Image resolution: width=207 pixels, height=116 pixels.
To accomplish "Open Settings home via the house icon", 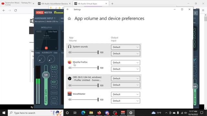I will tap(69, 19).
